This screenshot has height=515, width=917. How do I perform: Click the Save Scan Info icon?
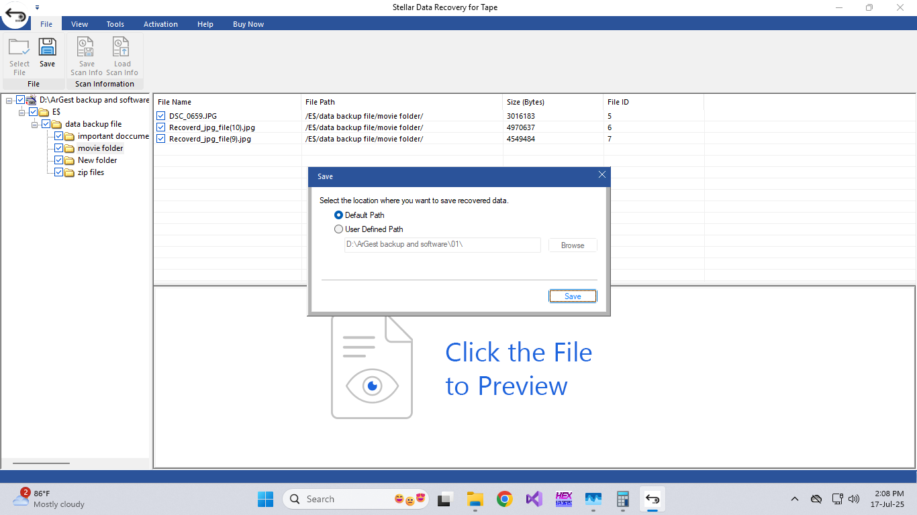(x=87, y=48)
